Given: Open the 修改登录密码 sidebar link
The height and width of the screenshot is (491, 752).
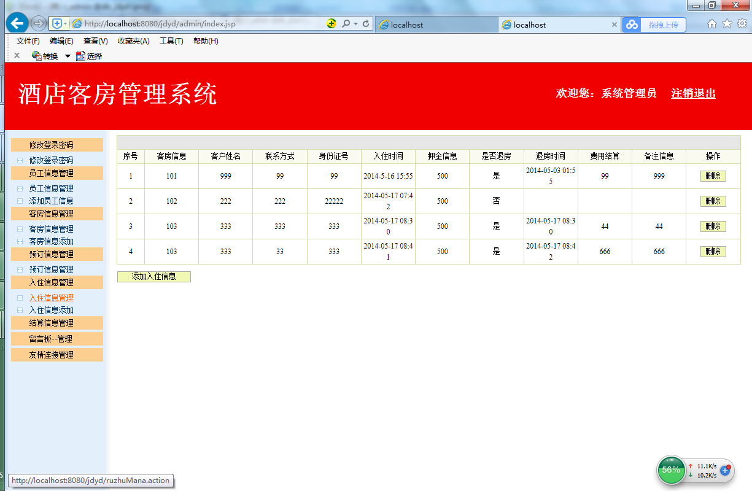Looking at the screenshot, I should click(x=51, y=160).
